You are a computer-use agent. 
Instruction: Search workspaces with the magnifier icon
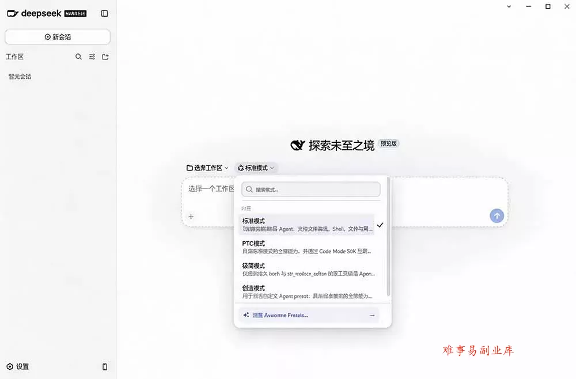[78, 56]
